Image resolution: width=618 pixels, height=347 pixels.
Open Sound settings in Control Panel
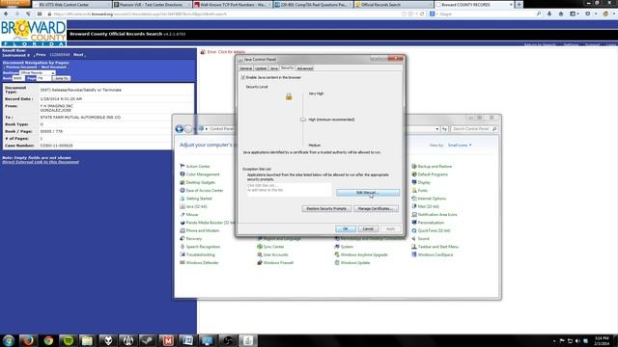pos(421,239)
